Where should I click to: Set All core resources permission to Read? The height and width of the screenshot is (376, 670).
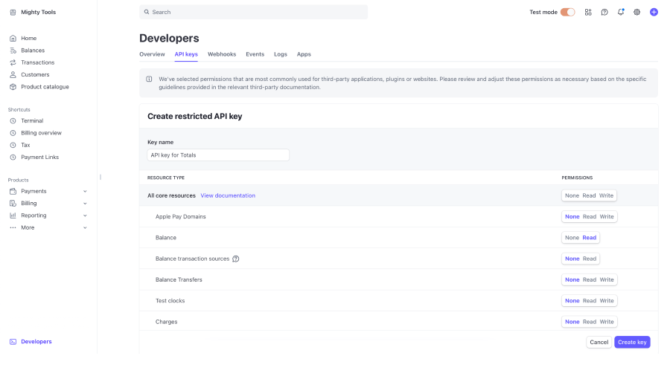[x=590, y=195]
